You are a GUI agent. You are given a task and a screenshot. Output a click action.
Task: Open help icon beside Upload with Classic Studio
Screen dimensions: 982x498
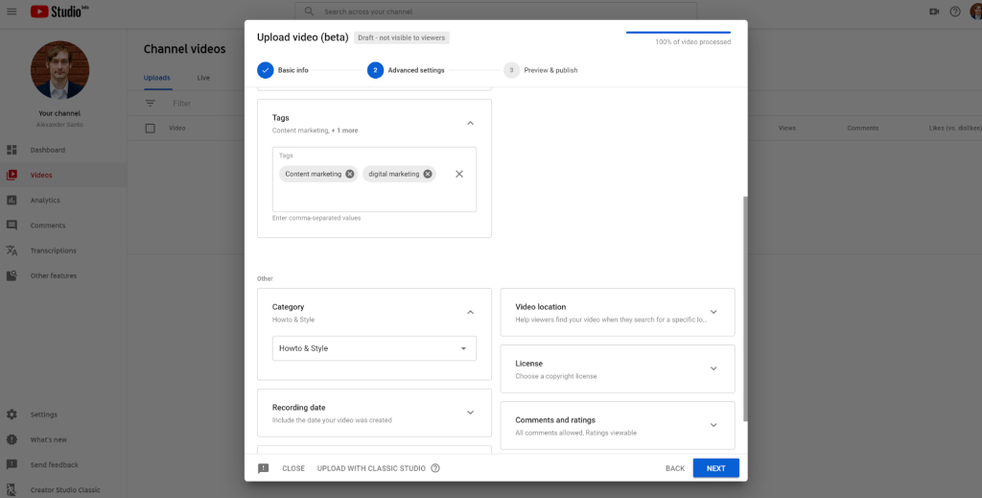click(435, 468)
